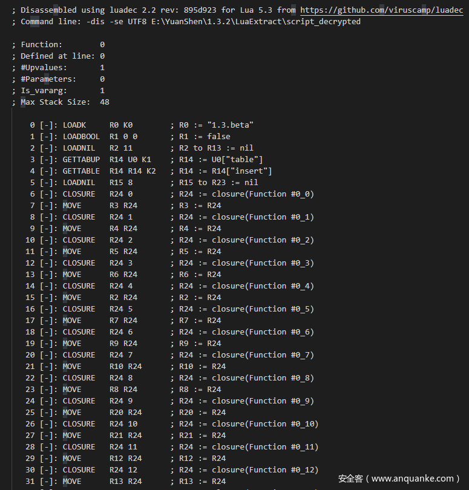Click the closure(Function #0_11) comment
This screenshot has width=469, height=490.
coord(265,447)
